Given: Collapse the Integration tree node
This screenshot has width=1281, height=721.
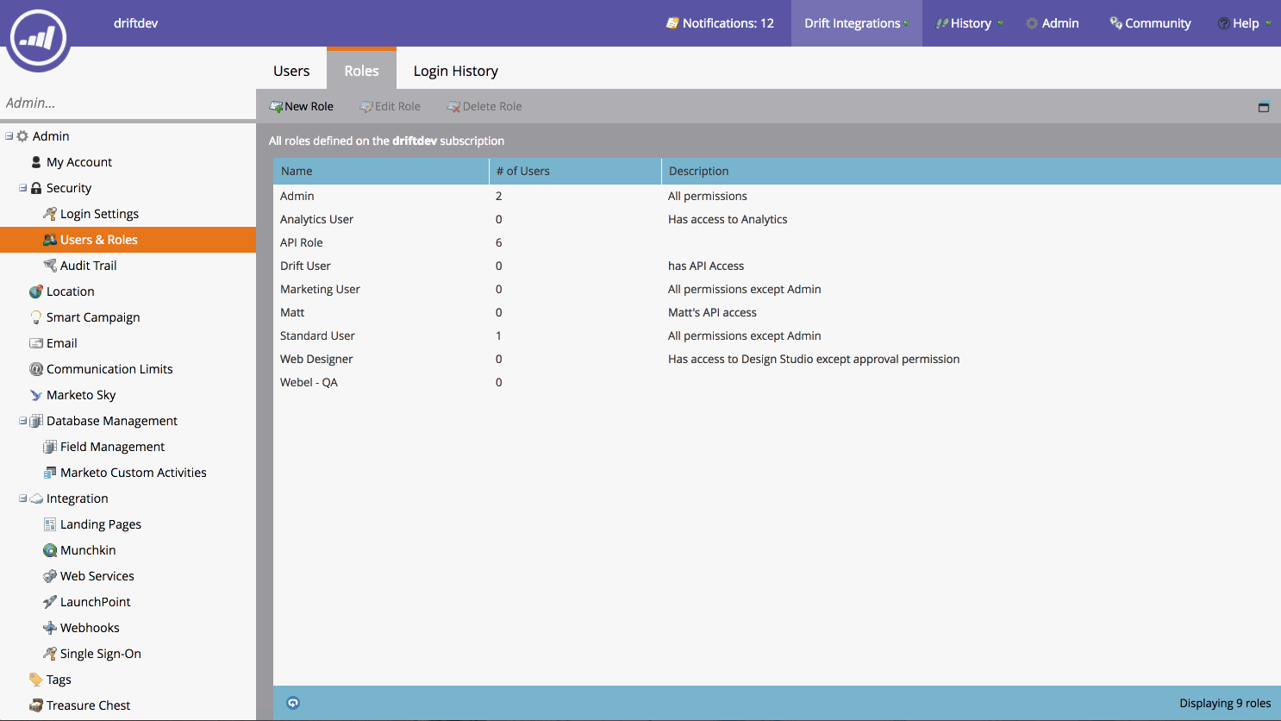Looking at the screenshot, I should (22, 498).
